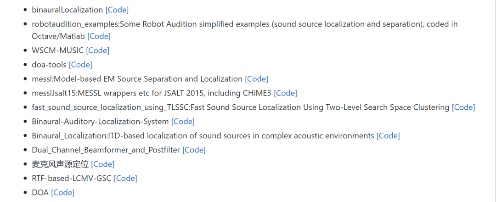Click the Binaural-Auditory-Localization-System text

[x=100, y=122]
